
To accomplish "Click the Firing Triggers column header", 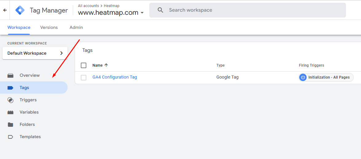I will 312,65.
